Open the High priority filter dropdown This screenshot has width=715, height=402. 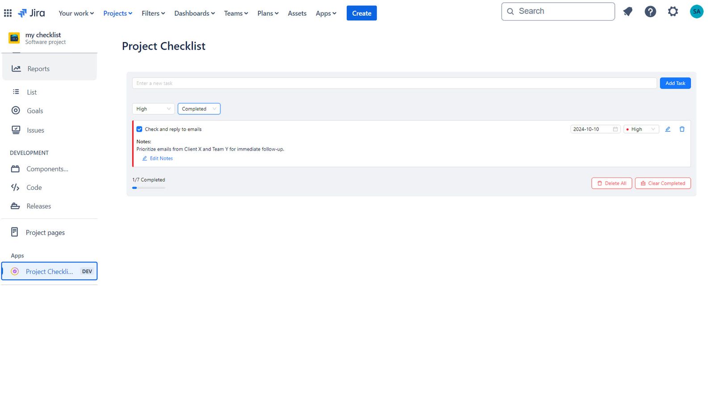153,109
